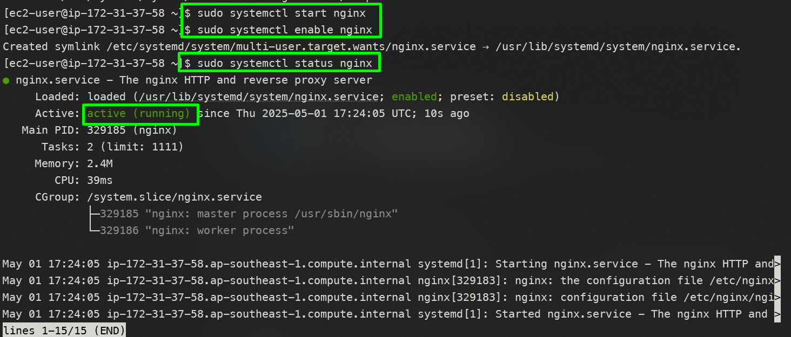Click the truncation arrow on 'Starting nginx.service' line
Screen dimensions: 791x337
[x=777, y=264]
